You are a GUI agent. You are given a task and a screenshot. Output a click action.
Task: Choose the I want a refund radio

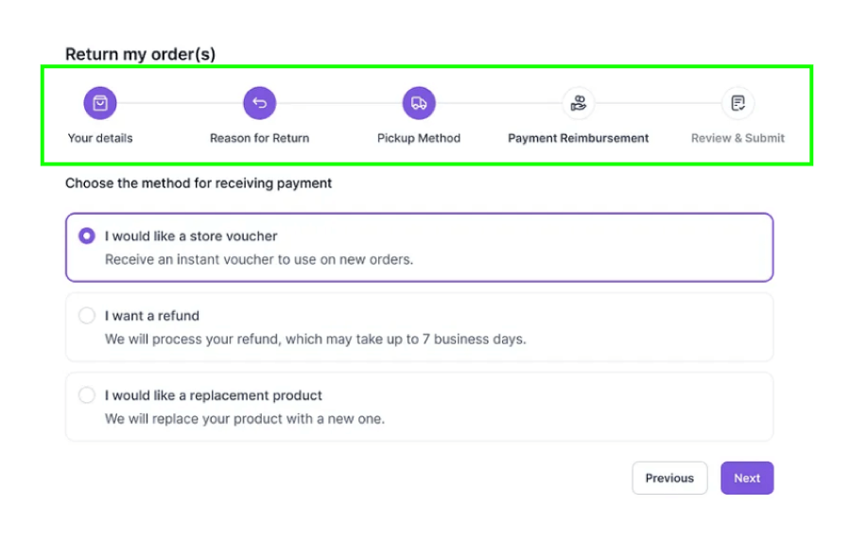tap(87, 315)
